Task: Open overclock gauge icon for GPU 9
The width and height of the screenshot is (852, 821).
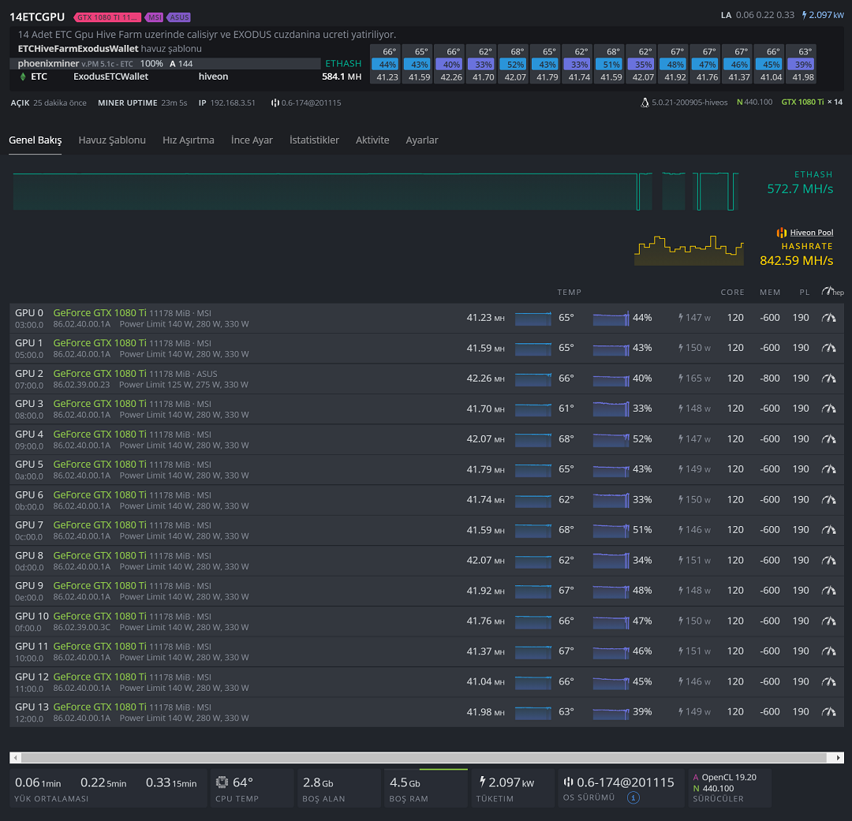Action: pos(828,590)
